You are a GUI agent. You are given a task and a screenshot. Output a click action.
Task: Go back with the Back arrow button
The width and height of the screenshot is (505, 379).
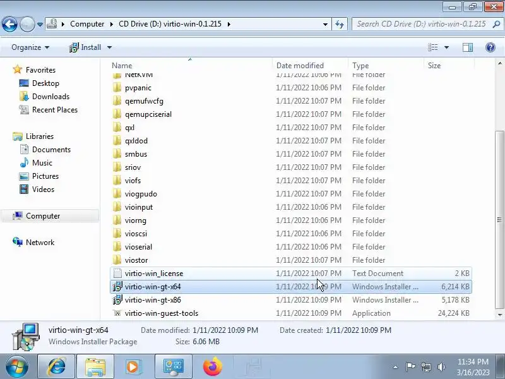tap(9, 24)
